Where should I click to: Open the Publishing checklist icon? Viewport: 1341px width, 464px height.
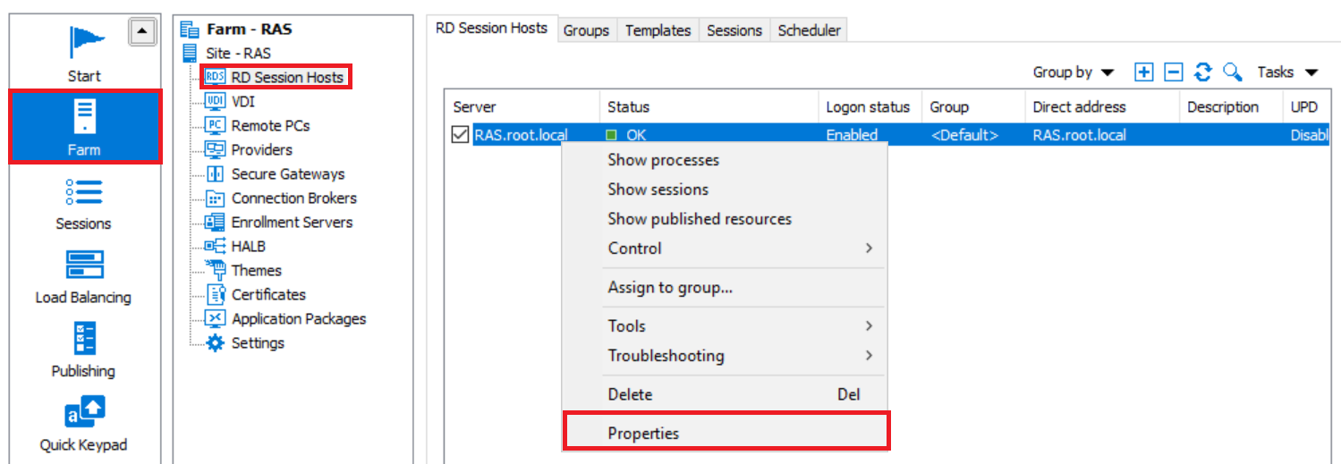tap(84, 339)
